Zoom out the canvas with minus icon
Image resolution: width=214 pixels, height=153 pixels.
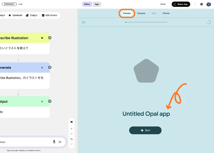(72, 134)
